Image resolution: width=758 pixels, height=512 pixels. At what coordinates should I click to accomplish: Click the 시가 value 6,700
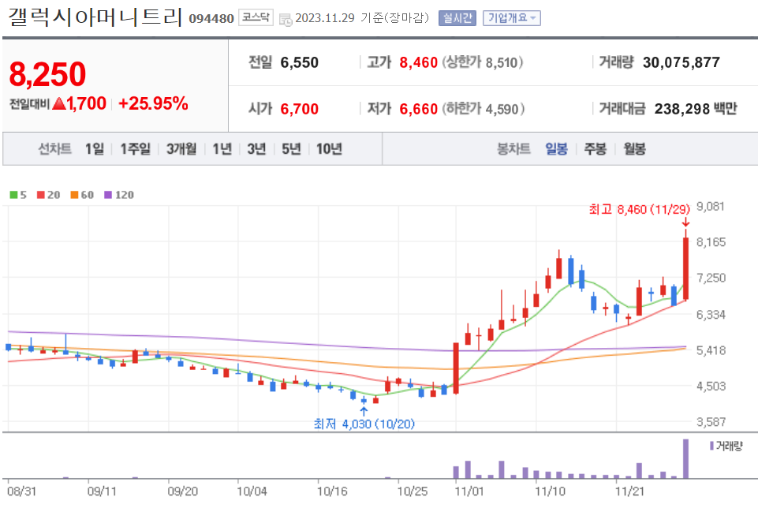coord(299,110)
